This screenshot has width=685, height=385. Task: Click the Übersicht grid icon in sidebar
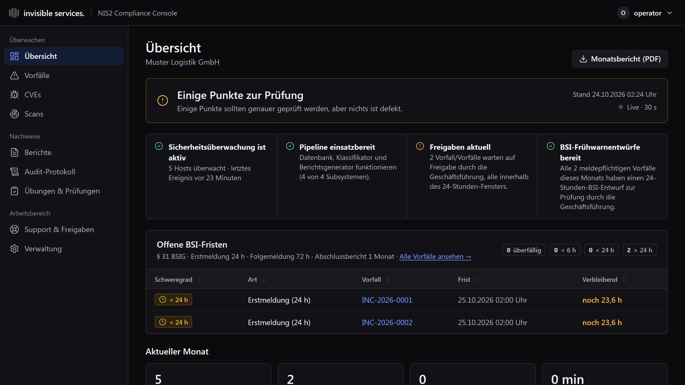tap(14, 56)
